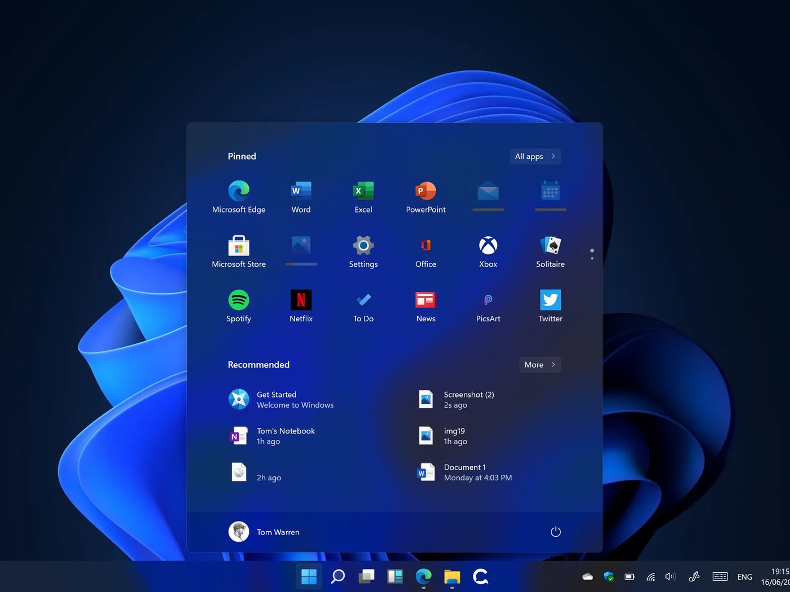Viewport: 790px width, 592px height.
Task: Launch PowerPoint from pinned apps
Action: (425, 197)
